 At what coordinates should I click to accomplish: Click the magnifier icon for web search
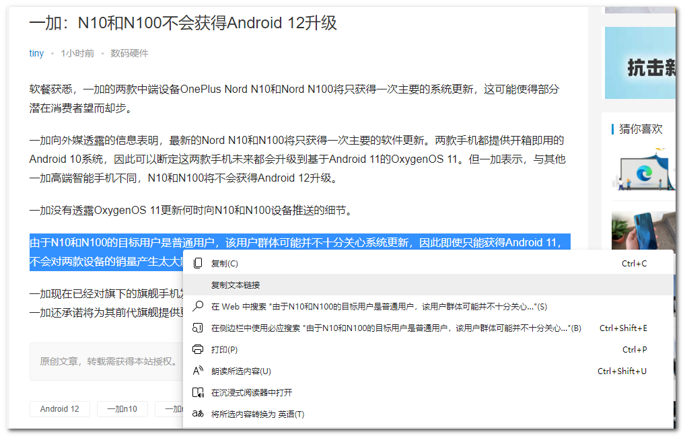point(197,306)
